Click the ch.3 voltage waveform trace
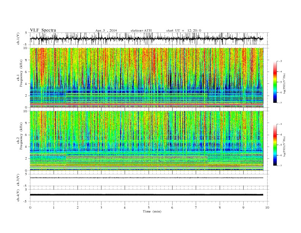301x233 pixels. pyautogui.click(x=146, y=178)
